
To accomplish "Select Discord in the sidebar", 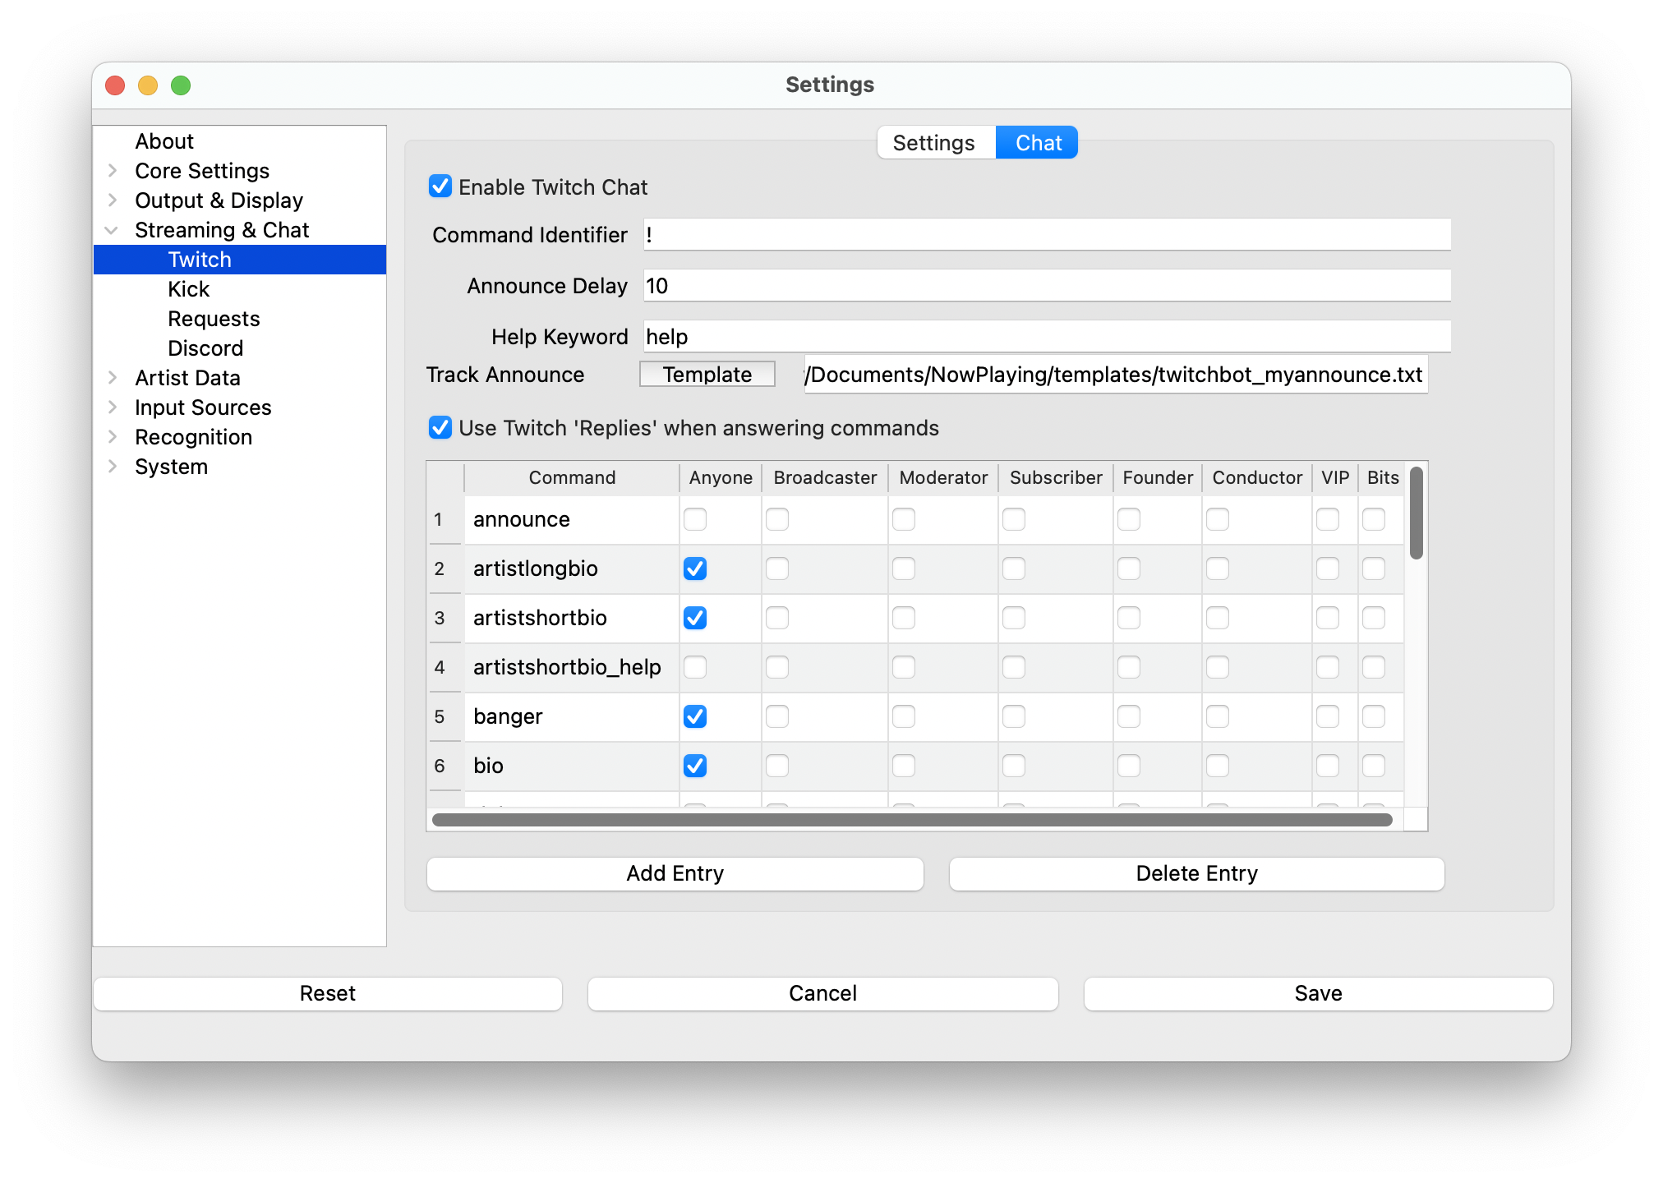I will (205, 348).
